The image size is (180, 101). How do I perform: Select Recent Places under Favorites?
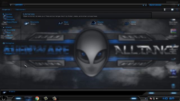(12, 22)
